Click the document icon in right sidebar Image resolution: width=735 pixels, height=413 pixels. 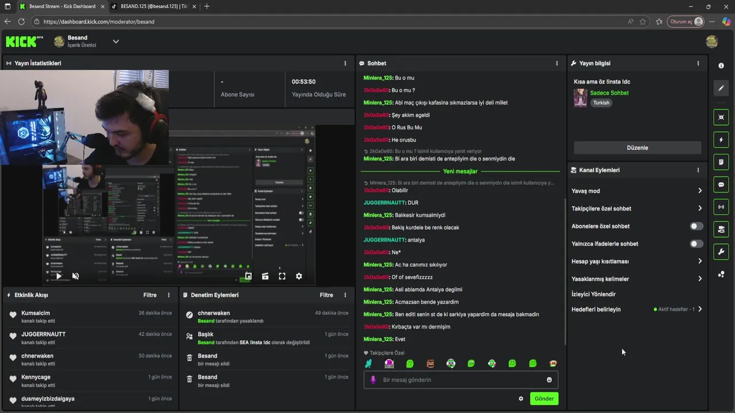(721, 162)
